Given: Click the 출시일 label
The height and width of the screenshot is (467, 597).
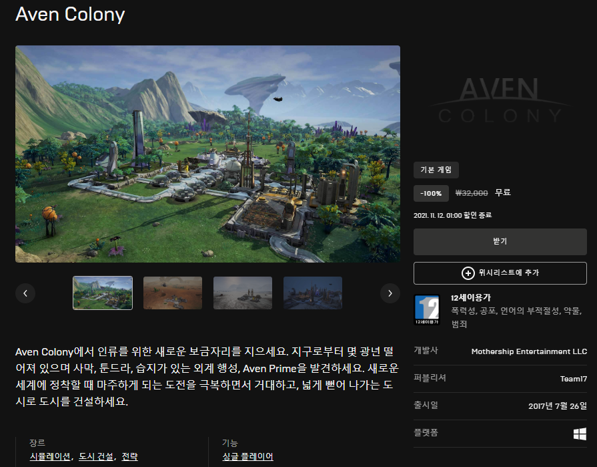Looking at the screenshot, I should point(426,406).
